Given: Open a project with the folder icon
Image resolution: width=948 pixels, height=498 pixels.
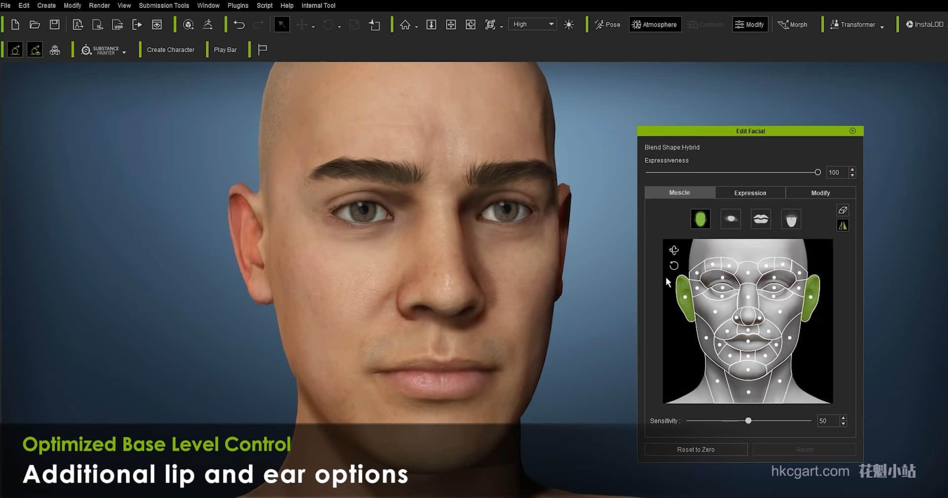Looking at the screenshot, I should [x=35, y=24].
